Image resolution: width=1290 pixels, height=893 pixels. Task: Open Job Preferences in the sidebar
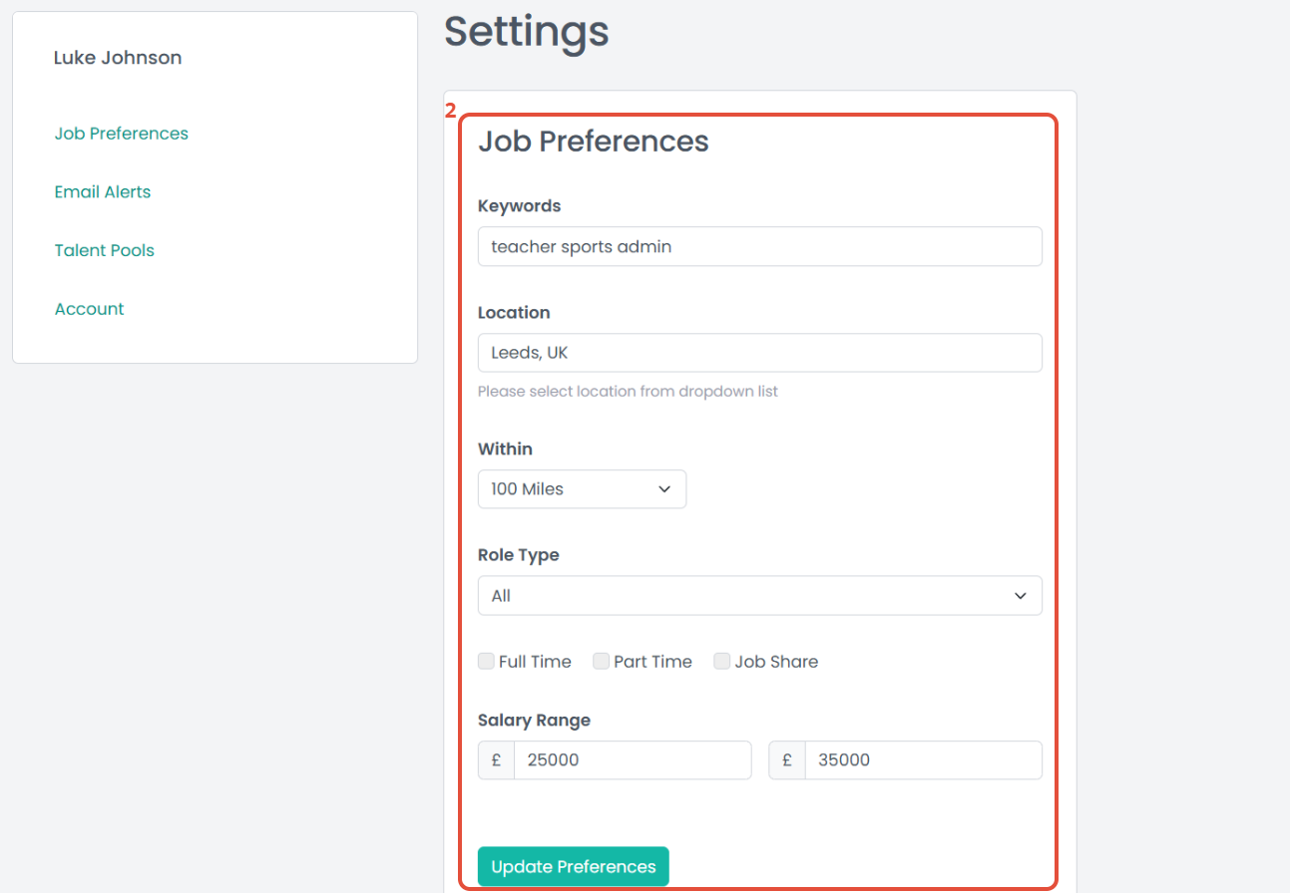(122, 134)
